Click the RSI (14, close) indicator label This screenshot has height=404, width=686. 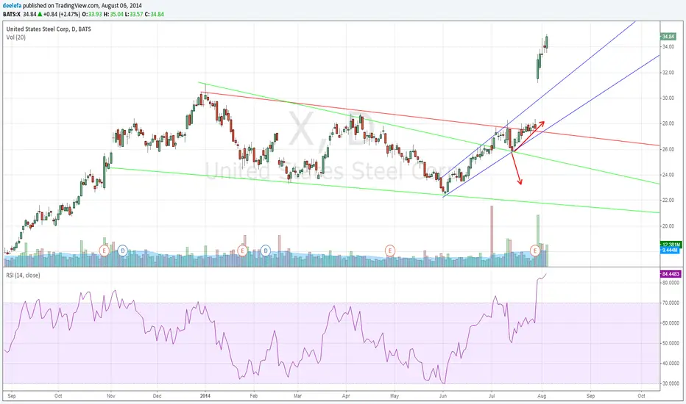click(23, 275)
